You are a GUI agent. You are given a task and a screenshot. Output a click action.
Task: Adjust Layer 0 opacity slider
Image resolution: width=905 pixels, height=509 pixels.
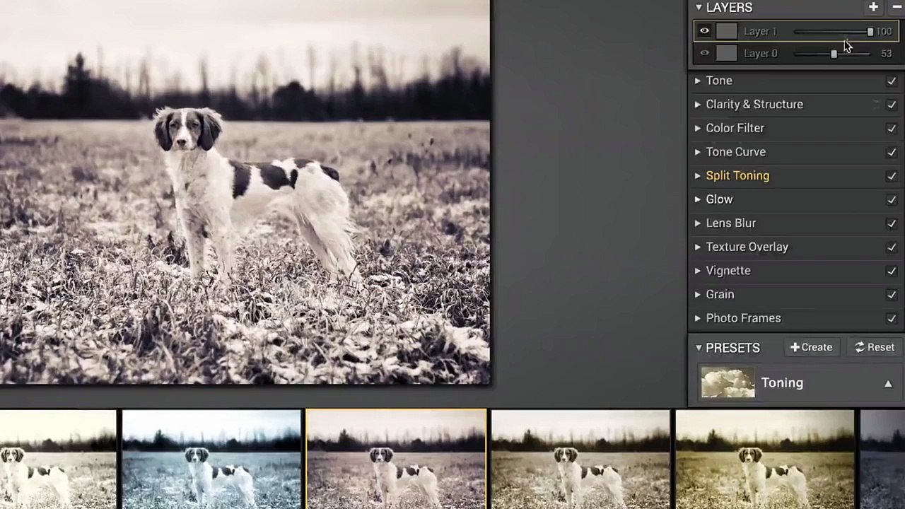833,54
